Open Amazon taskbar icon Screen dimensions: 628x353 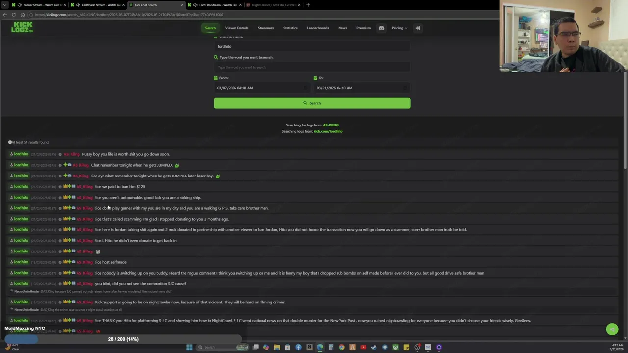click(x=309, y=347)
